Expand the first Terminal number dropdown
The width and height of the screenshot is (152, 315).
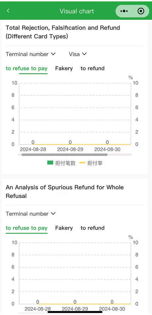(30, 54)
